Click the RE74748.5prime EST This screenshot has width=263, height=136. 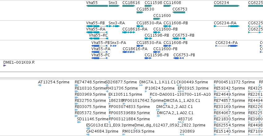[x=77, y=85]
